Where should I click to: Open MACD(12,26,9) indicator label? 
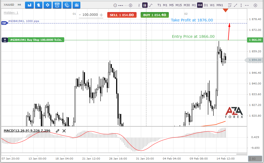(27, 131)
